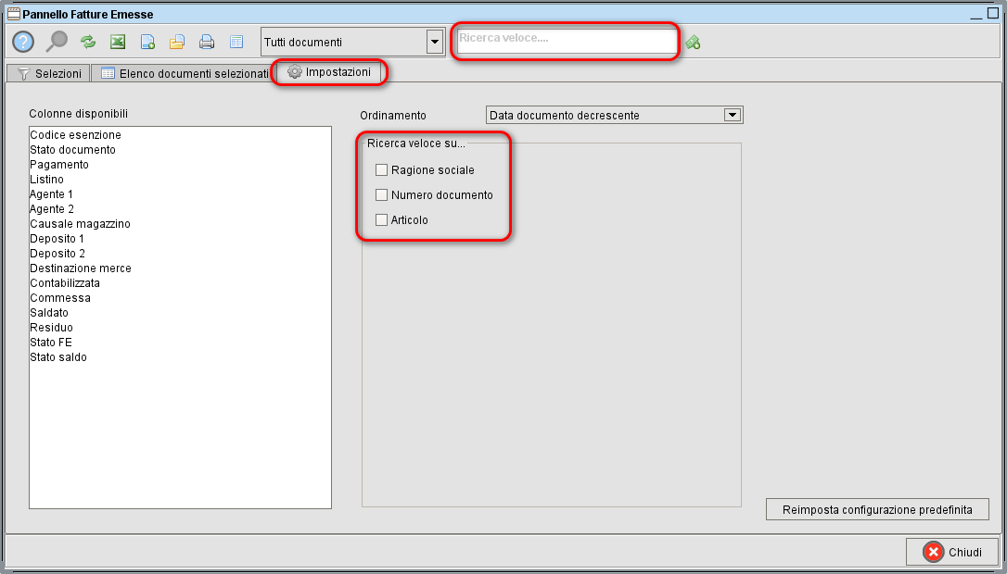1007x574 pixels.
Task: Click Reimposta configurazione predefinita
Action: pyautogui.click(x=877, y=508)
